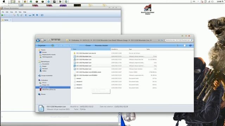The image size is (225, 126).
Task: Click the Graver button
Action: point(88,45)
